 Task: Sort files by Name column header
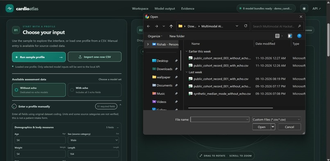(196, 44)
